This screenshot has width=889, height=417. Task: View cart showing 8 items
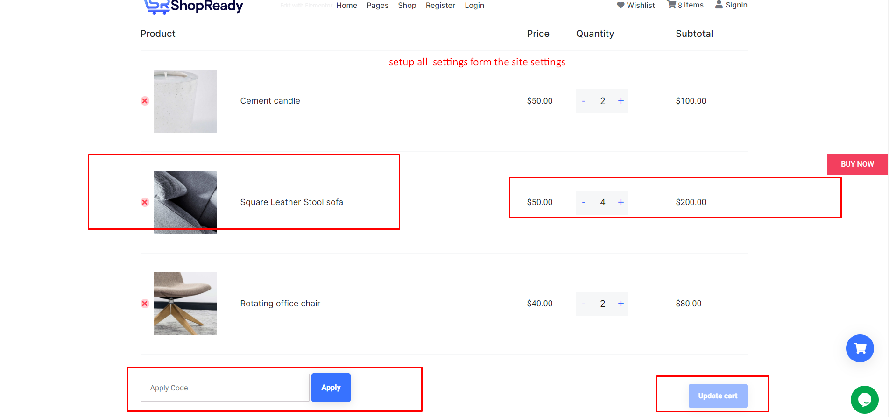point(685,5)
